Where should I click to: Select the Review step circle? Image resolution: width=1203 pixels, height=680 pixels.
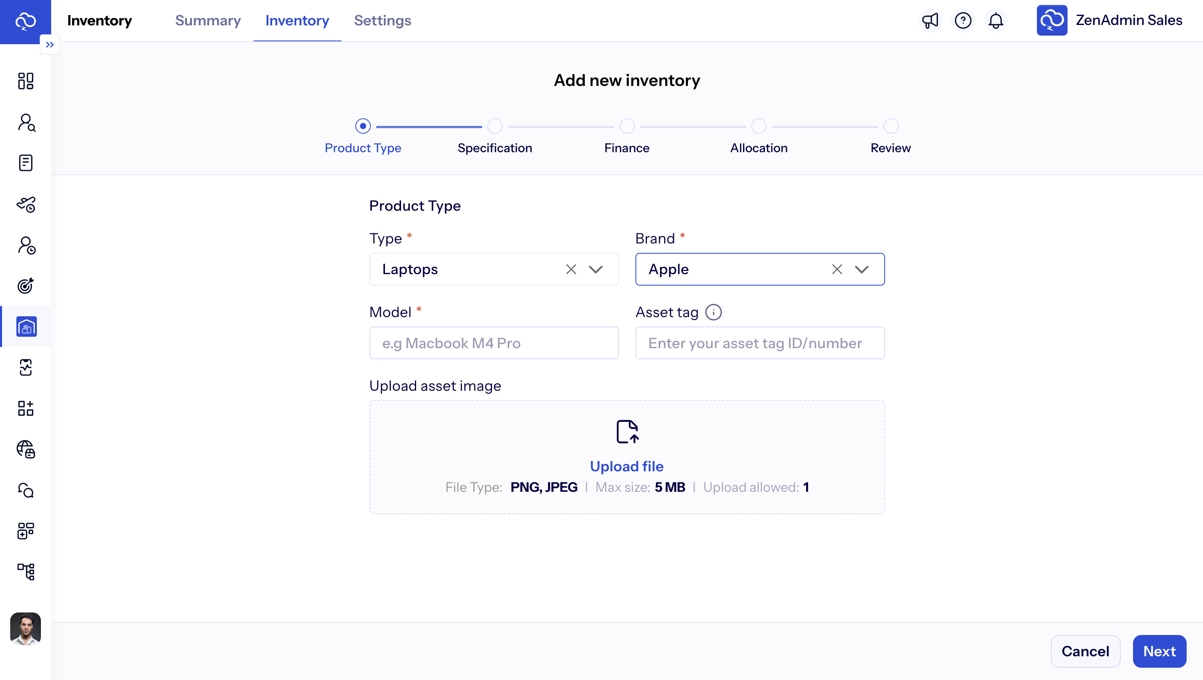[890, 126]
